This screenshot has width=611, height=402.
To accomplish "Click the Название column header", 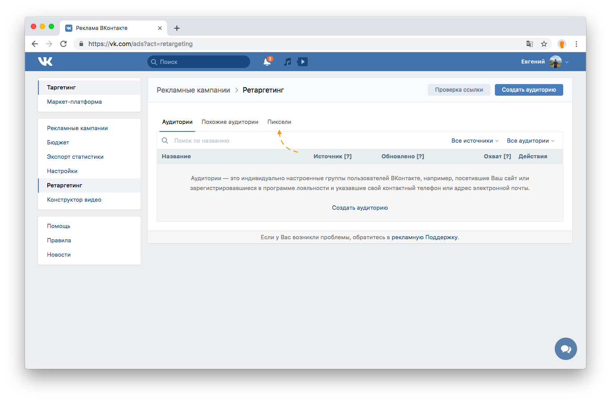I will 176,157.
